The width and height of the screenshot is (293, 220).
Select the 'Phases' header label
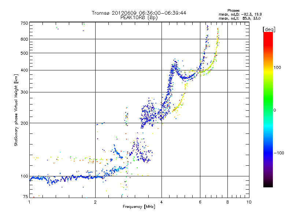pyautogui.click(x=233, y=11)
